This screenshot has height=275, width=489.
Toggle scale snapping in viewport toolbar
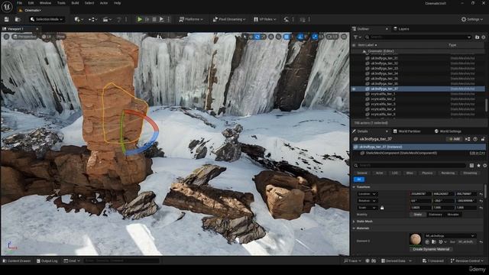315,37
